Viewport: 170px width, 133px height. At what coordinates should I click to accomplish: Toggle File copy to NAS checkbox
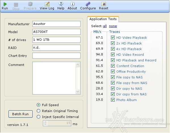[x=113, y=77]
